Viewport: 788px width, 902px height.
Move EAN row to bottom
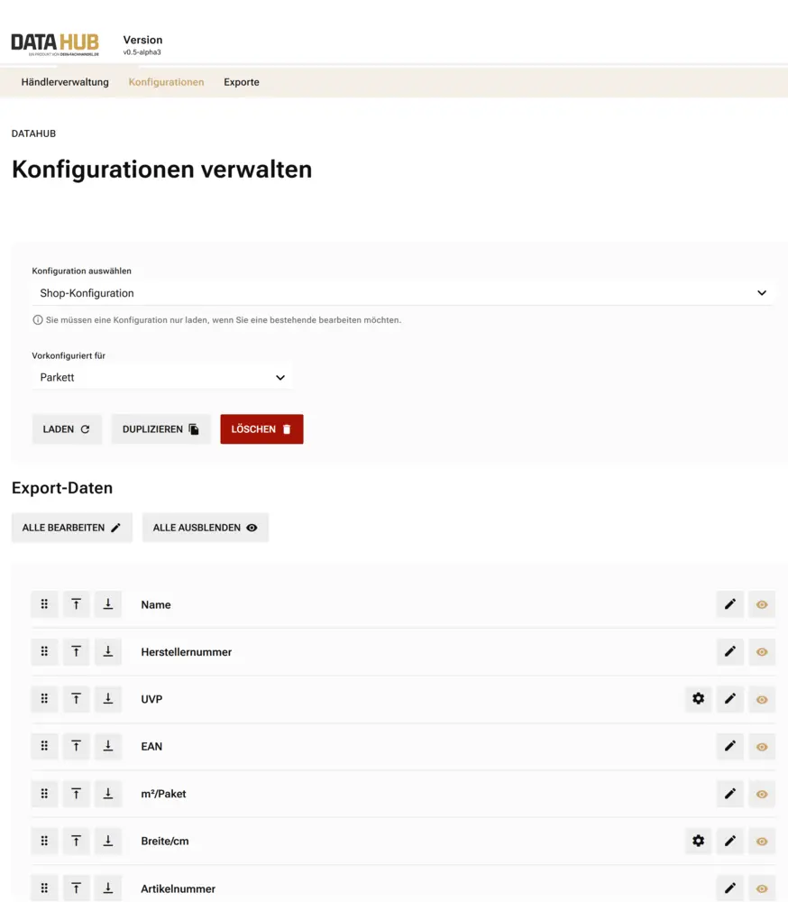pyautogui.click(x=107, y=746)
